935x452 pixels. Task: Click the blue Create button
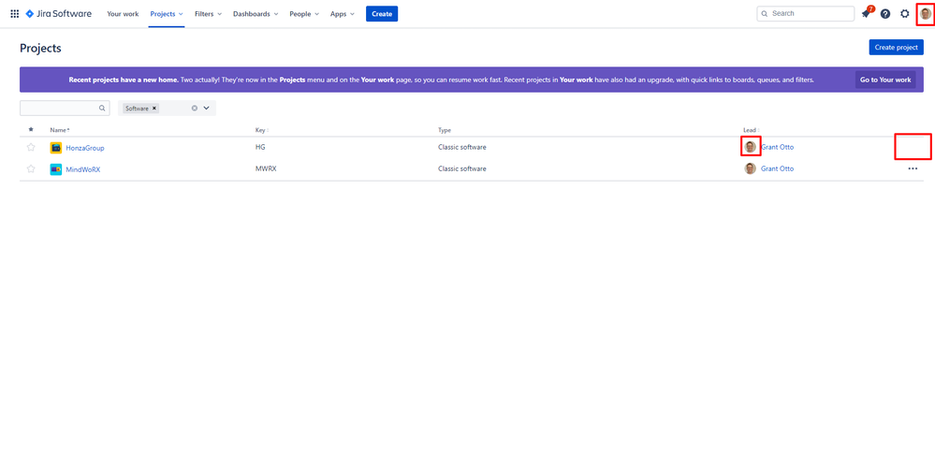pos(382,14)
